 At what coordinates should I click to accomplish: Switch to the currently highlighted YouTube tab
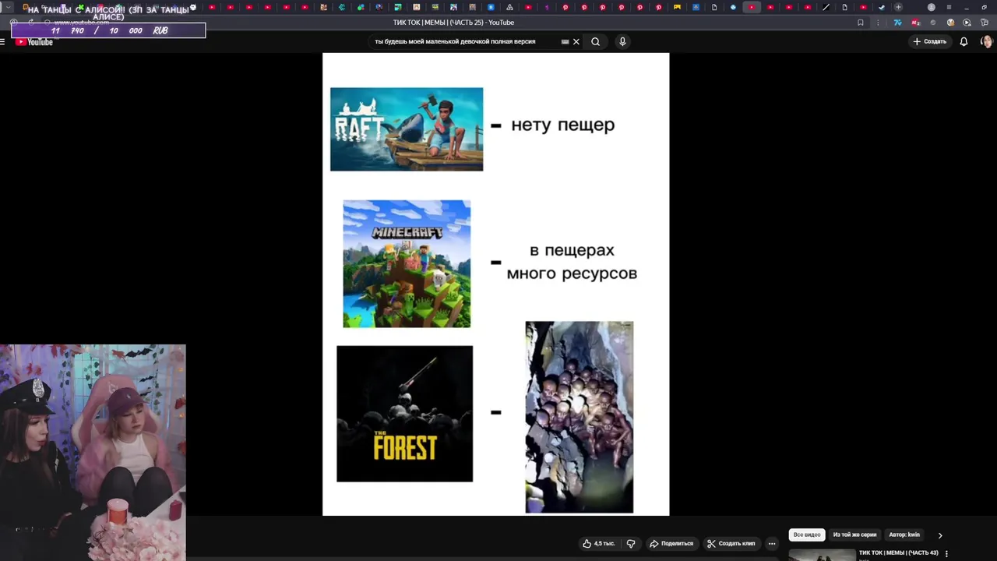click(x=752, y=7)
